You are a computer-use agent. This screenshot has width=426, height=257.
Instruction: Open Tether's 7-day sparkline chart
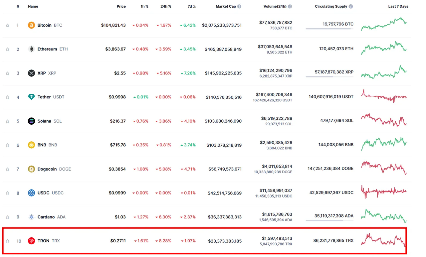(384, 96)
